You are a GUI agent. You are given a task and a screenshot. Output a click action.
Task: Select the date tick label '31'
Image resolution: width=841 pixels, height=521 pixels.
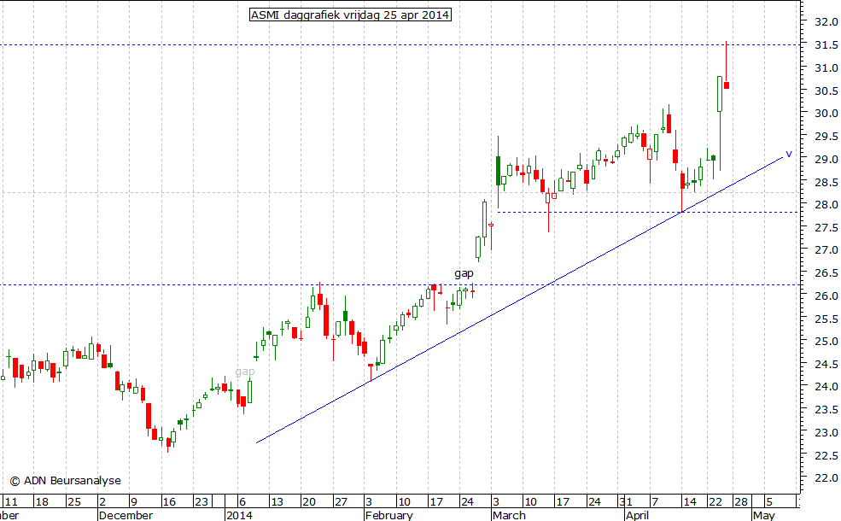click(x=626, y=502)
